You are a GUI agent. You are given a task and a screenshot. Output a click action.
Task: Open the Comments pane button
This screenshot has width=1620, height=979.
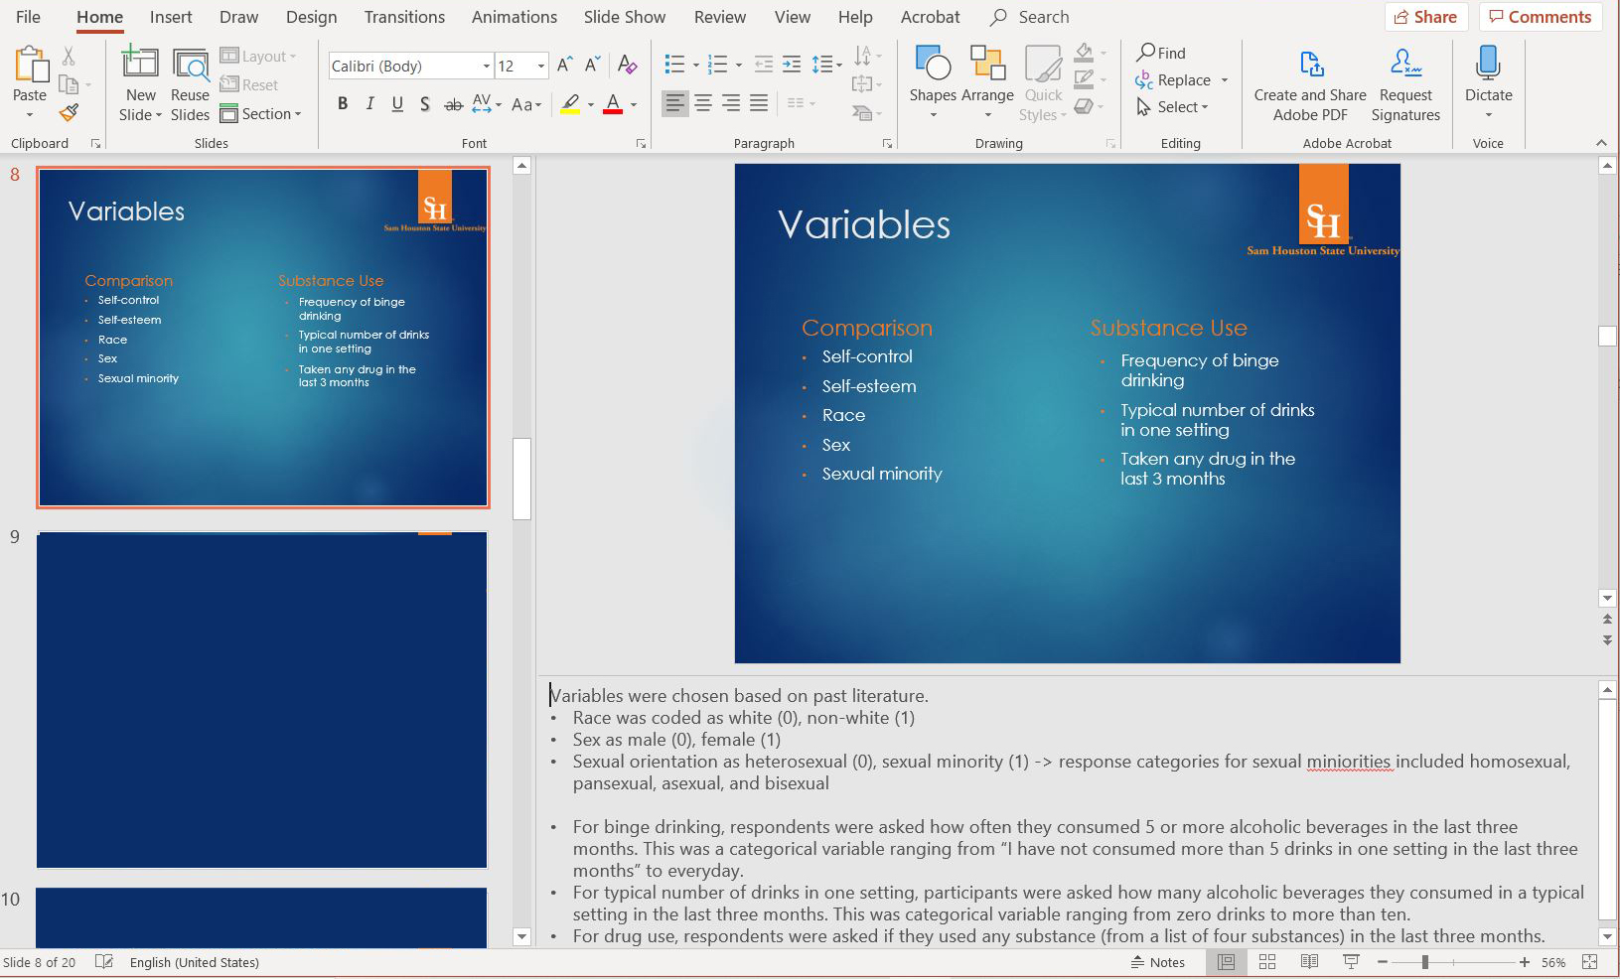1540,17
